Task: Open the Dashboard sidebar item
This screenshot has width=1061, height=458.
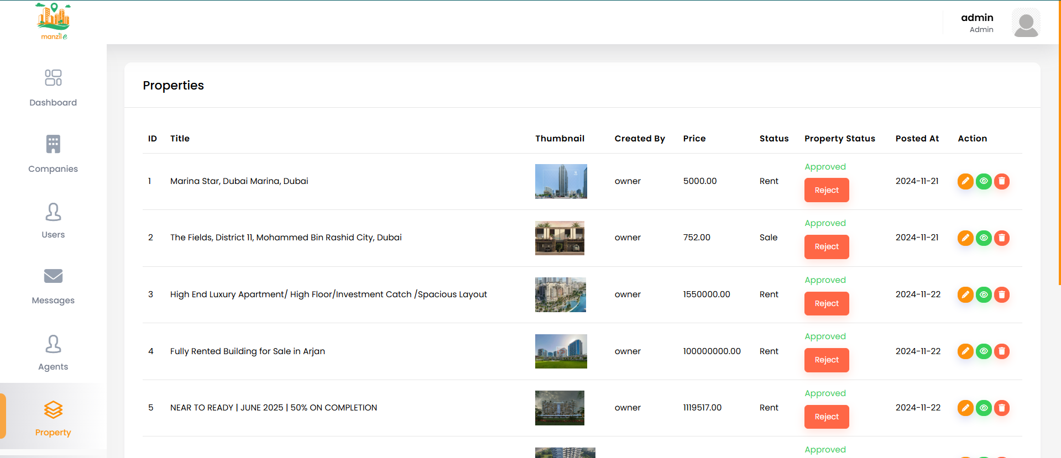Action: coord(53,87)
